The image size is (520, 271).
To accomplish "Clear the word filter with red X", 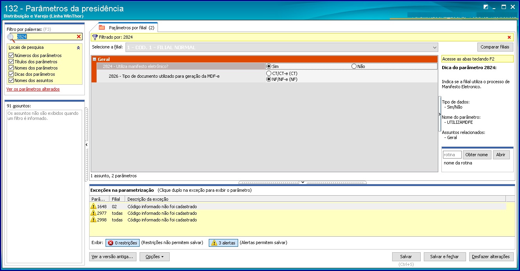I will [x=79, y=37].
